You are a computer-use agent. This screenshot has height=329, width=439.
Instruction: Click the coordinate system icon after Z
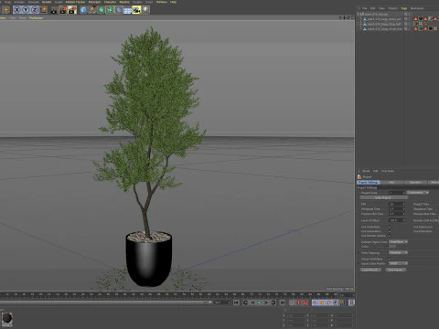pyautogui.click(x=44, y=10)
